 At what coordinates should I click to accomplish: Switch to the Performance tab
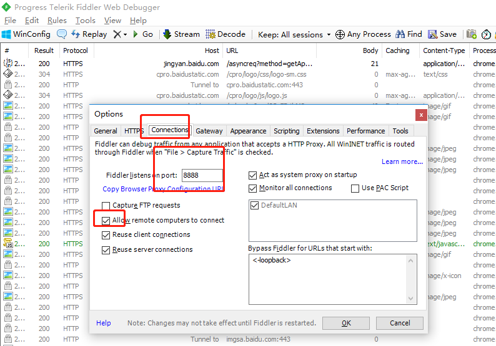365,131
